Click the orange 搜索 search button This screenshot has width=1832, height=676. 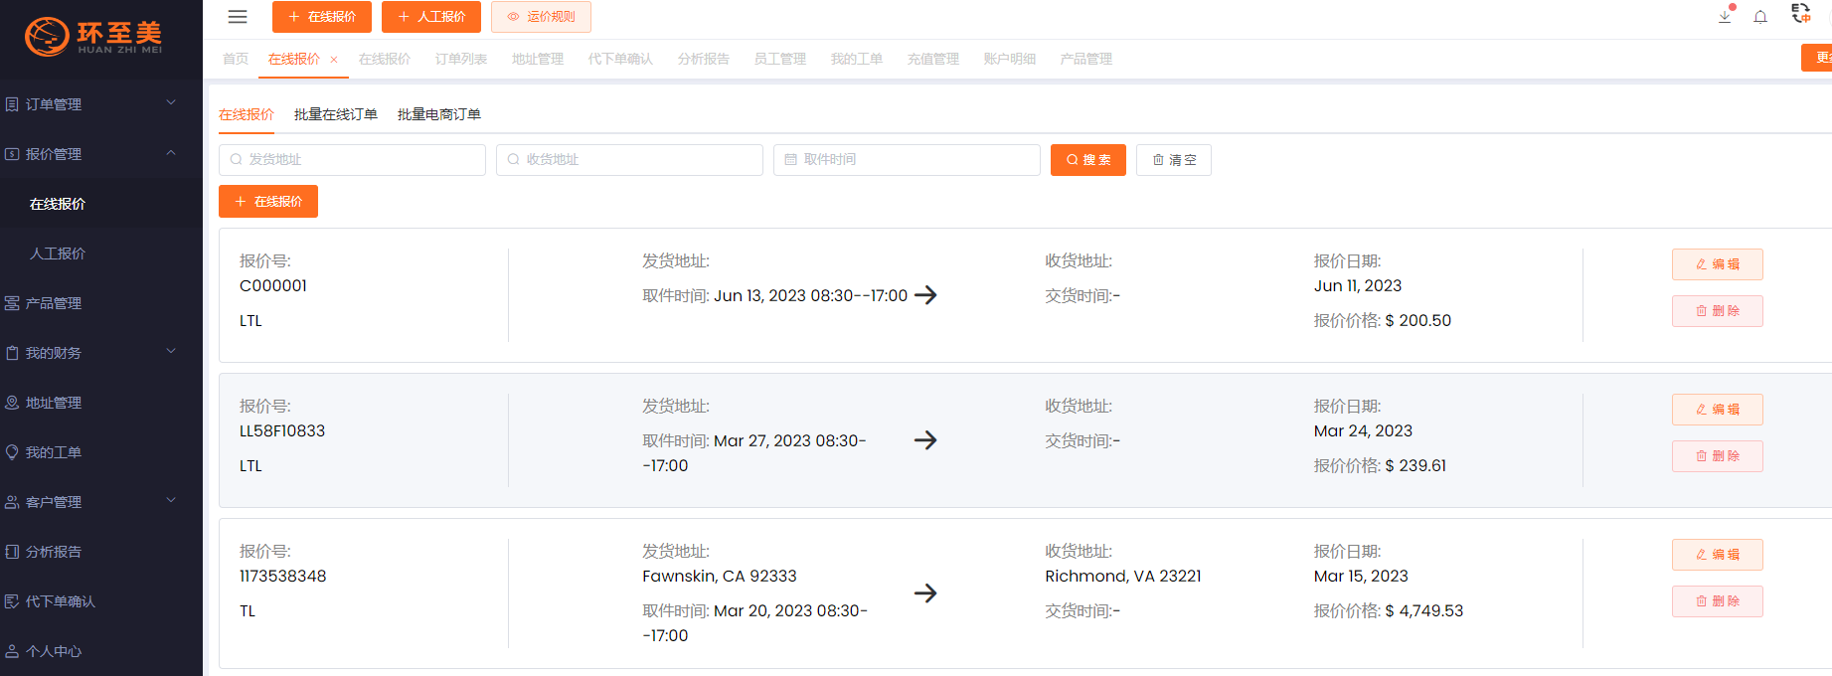tap(1087, 160)
